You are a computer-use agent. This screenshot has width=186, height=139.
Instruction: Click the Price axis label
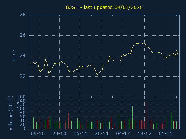14,56
